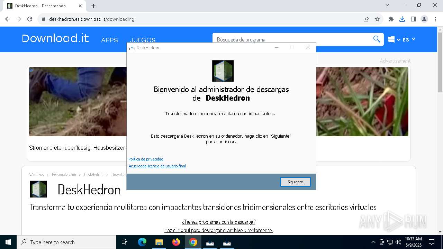443x249 pixels.
Task: Click ¿Tienes problemas con la descarga? link
Action: tap(219, 222)
